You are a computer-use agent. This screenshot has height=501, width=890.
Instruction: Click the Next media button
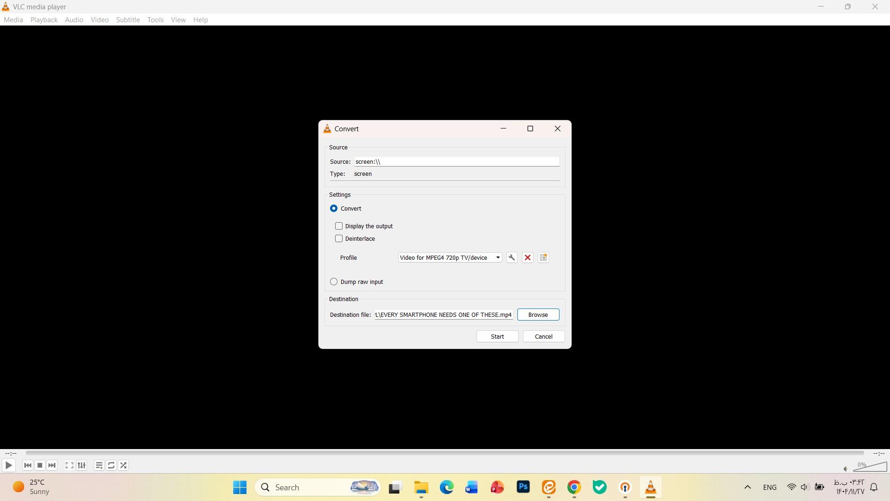coord(52,465)
